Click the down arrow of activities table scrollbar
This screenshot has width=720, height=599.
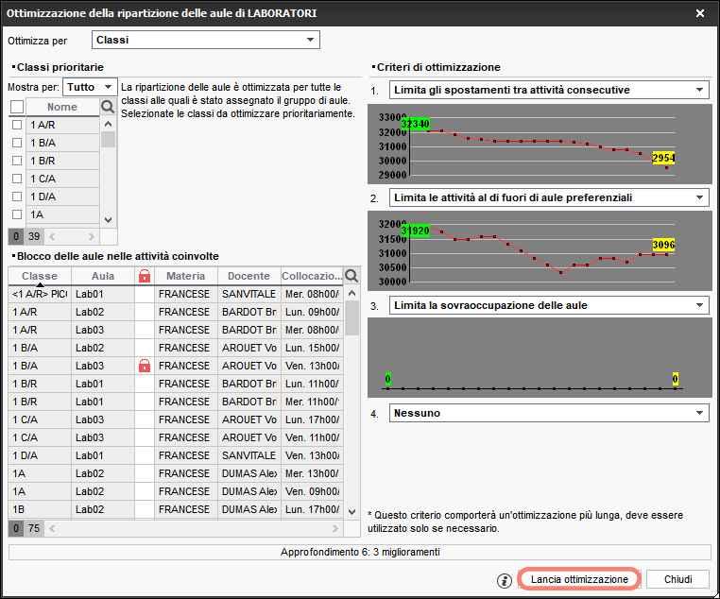pyautogui.click(x=351, y=512)
